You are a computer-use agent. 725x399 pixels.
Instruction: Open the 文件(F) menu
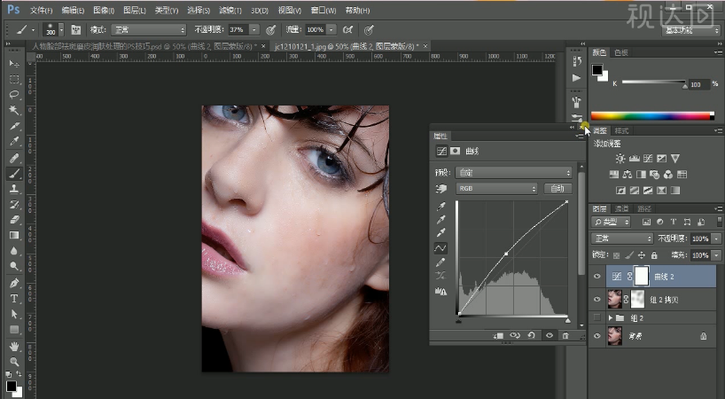click(x=41, y=10)
